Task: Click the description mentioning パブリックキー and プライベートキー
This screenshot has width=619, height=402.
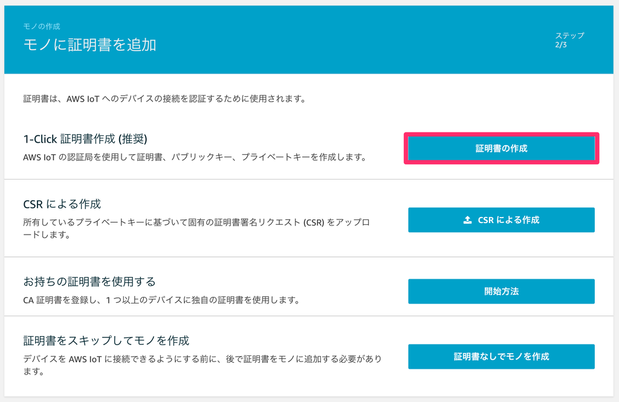Action: point(195,157)
